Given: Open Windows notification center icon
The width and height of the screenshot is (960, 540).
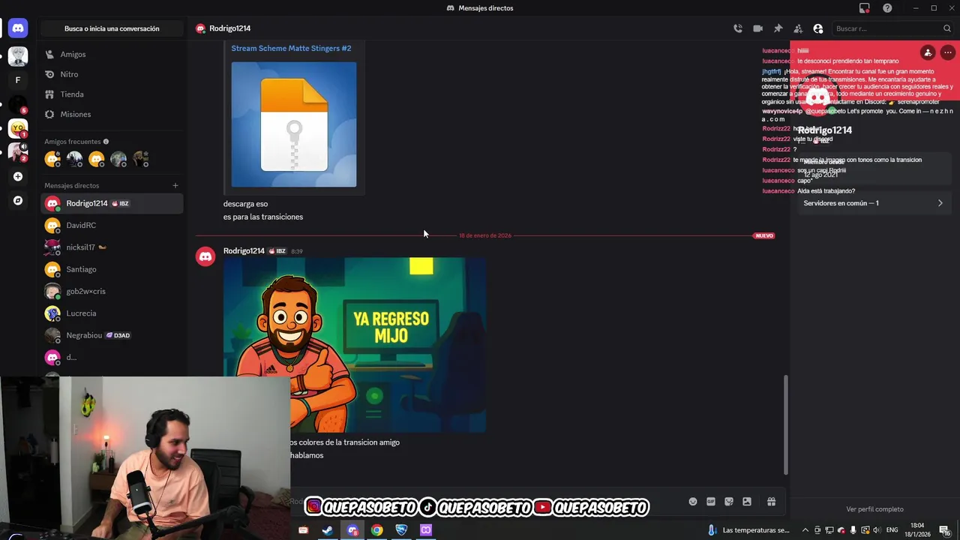Looking at the screenshot, I should coord(945,530).
